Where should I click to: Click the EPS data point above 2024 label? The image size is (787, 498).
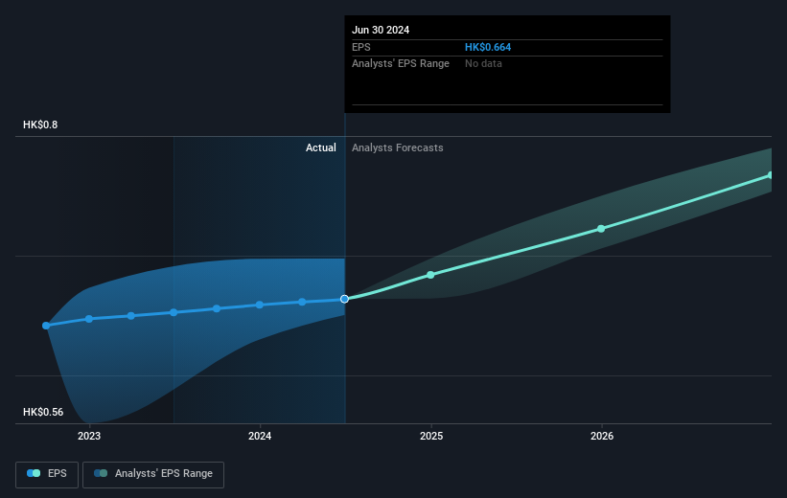[x=260, y=305]
